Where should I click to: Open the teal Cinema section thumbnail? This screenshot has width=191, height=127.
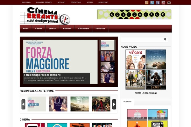pos(57,125)
